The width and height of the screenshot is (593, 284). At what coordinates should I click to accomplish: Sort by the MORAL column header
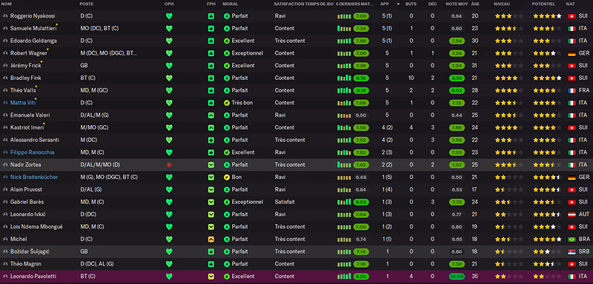pos(231,4)
